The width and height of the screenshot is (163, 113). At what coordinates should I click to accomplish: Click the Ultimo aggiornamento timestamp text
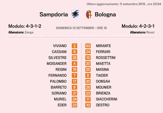[x=123, y=4]
